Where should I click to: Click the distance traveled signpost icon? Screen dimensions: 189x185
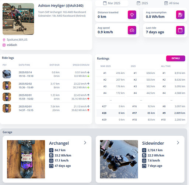pos(132,15)
